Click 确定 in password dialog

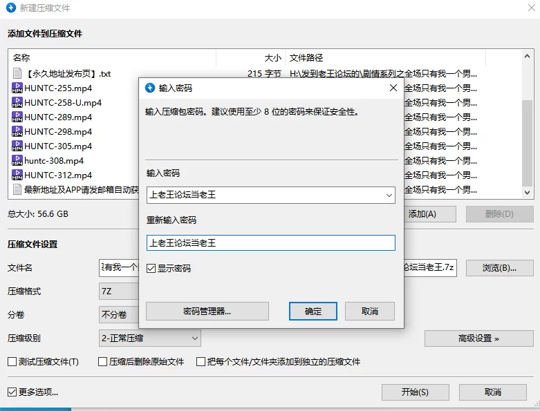pos(313,312)
